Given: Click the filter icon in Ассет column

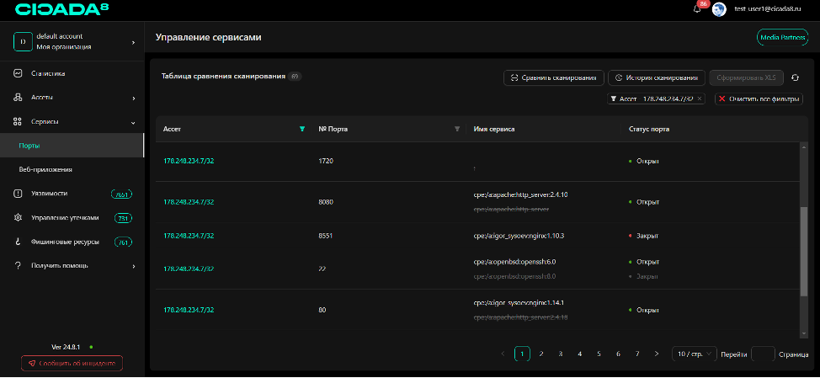Looking at the screenshot, I should 302,129.
